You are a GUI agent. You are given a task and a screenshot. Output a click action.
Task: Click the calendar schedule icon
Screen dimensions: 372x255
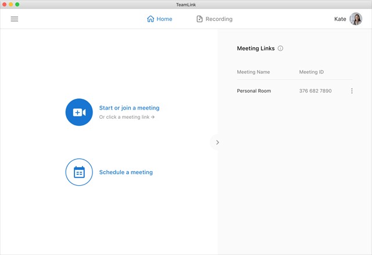tap(79, 172)
